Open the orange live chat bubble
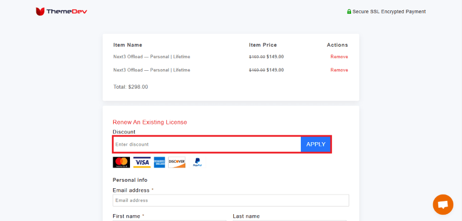 443,204
